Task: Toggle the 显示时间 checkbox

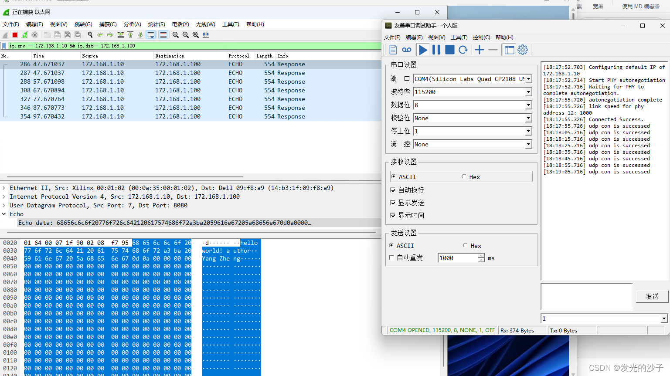Action: 393,215
